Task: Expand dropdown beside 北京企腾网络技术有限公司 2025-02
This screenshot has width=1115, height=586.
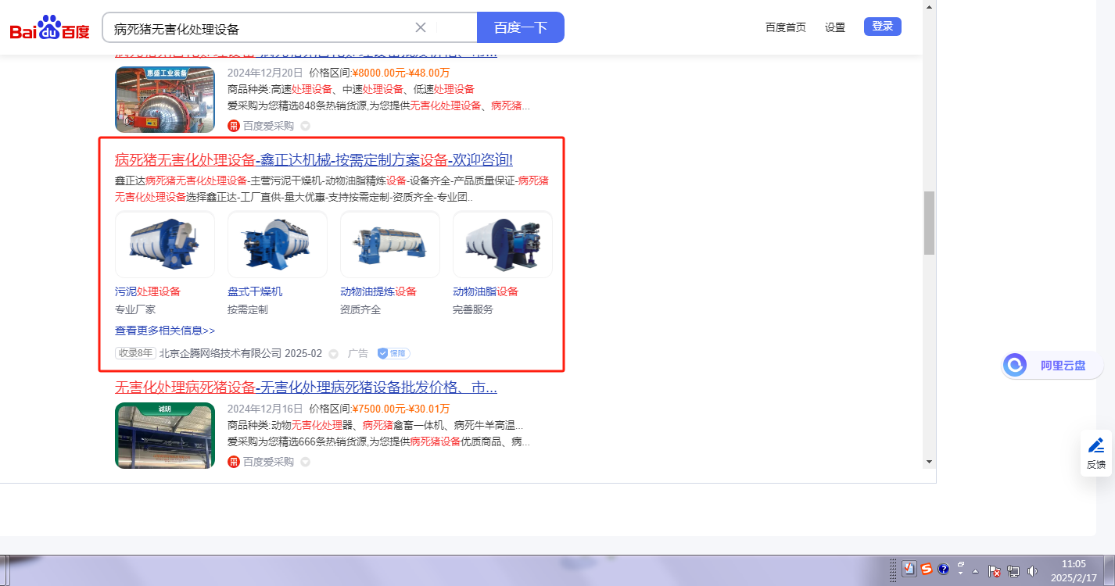Action: (334, 354)
